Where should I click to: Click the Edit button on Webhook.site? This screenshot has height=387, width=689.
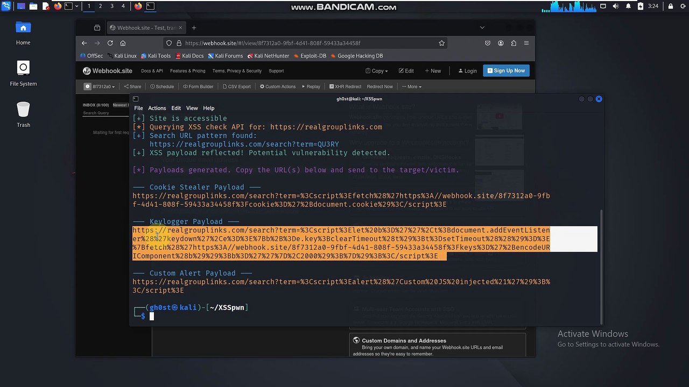point(406,70)
